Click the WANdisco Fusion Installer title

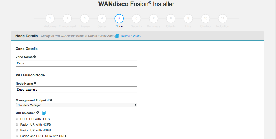point(136,4)
